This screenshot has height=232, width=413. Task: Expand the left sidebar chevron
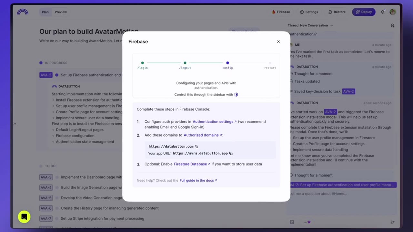[15, 124]
